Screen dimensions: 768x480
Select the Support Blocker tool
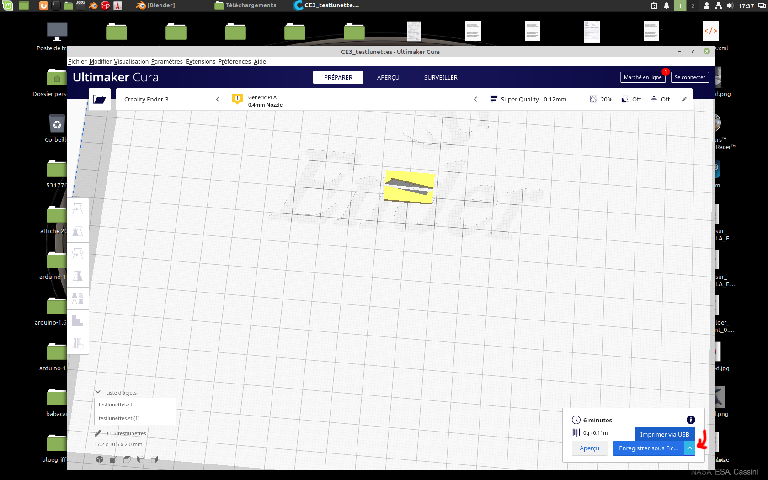click(78, 321)
